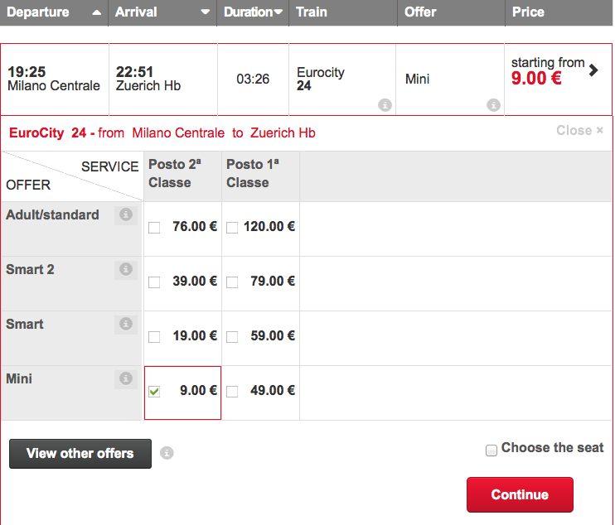Click info icon next to View other offers

[167, 453]
